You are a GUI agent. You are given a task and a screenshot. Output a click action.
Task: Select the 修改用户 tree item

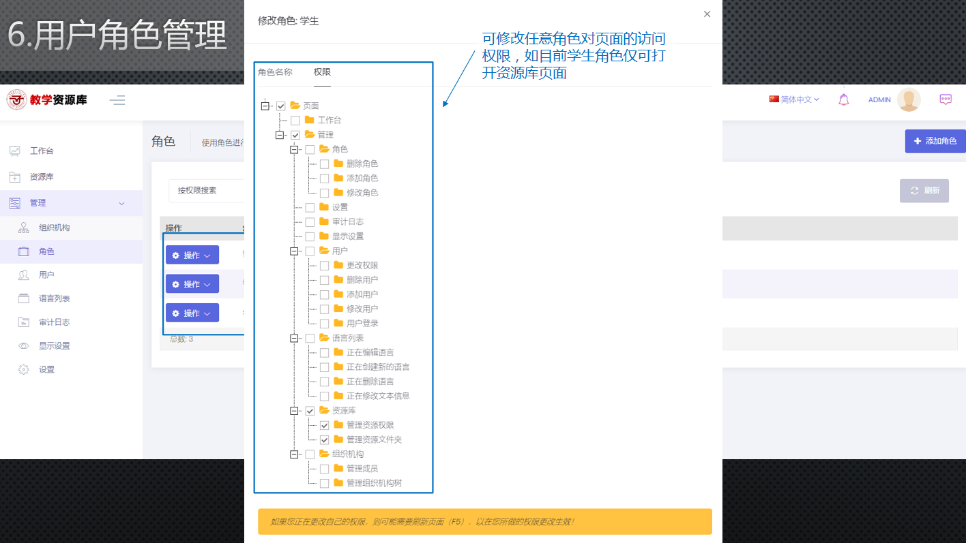click(x=362, y=309)
